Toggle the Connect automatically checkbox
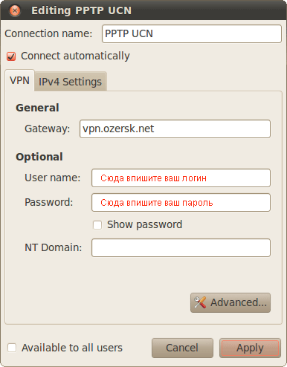The height and width of the screenshot is (367, 287). (x=11, y=56)
